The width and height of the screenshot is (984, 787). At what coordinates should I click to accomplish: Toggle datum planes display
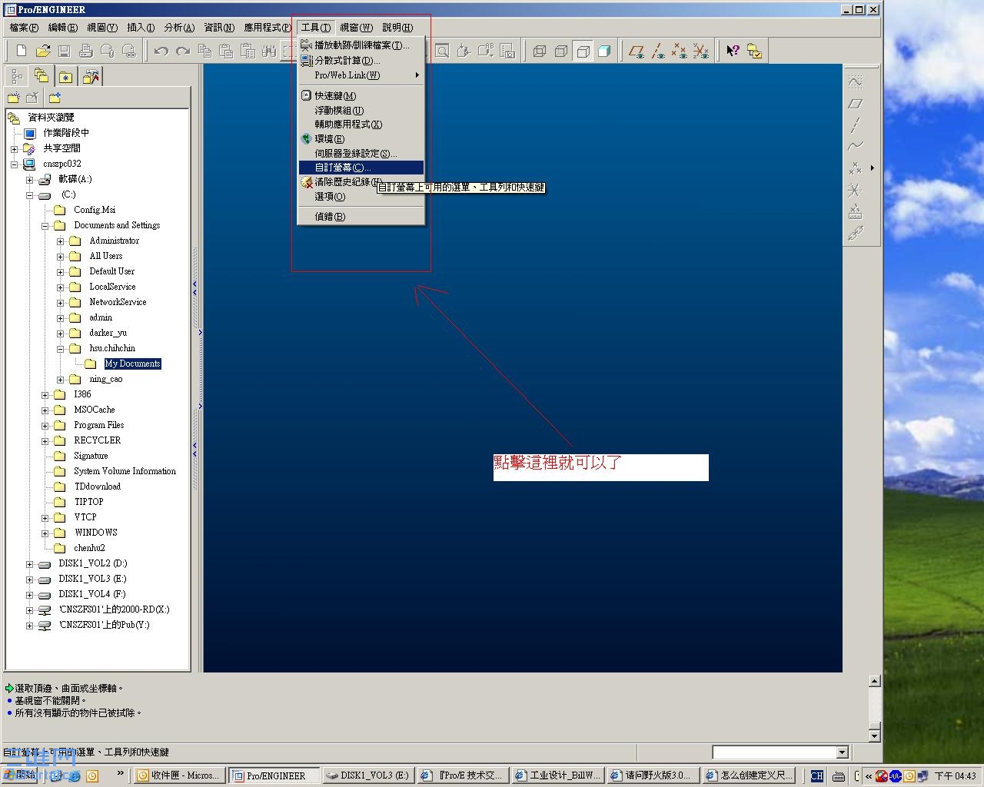coord(637,51)
